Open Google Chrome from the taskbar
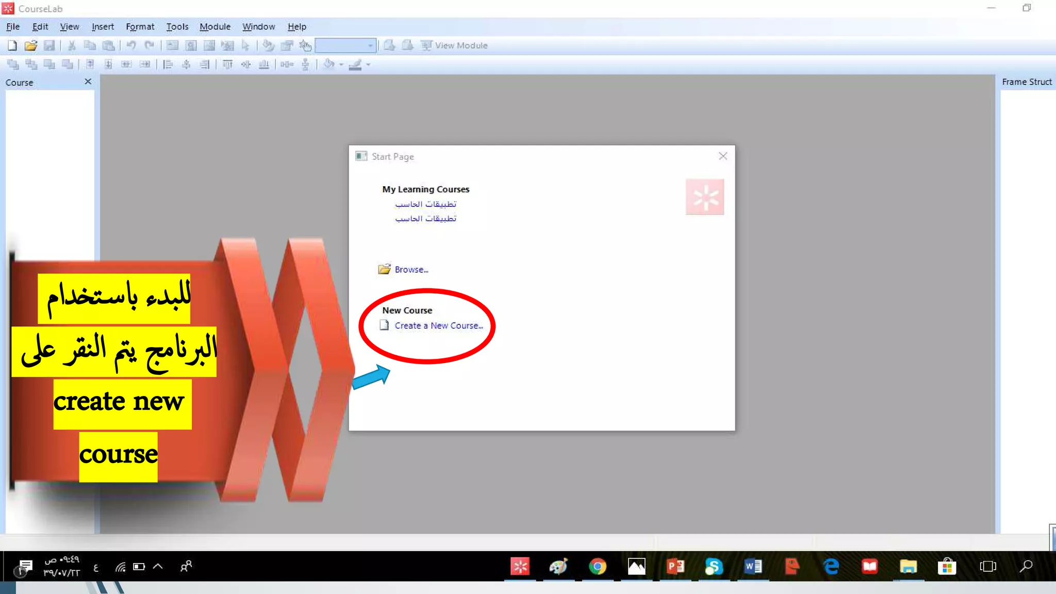This screenshot has height=594, width=1056. click(x=597, y=566)
